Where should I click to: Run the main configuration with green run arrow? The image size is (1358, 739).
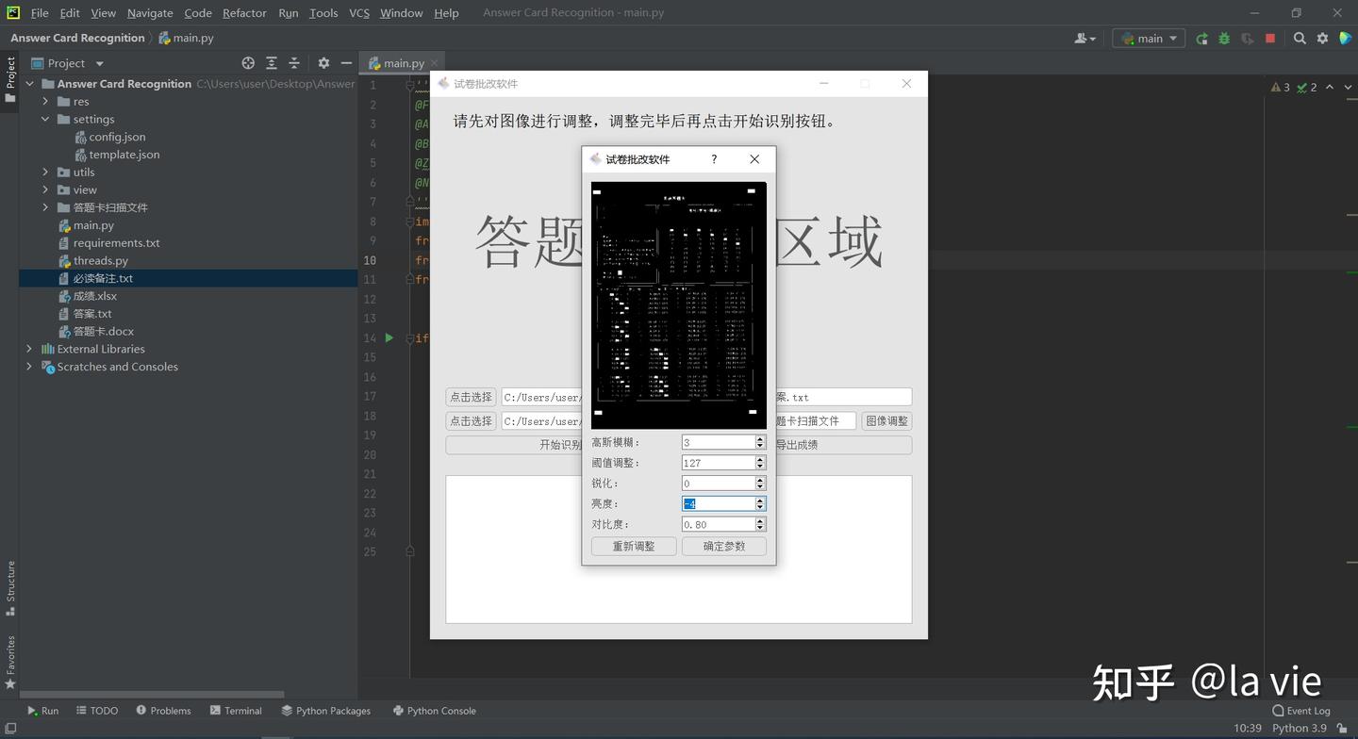coord(1201,38)
